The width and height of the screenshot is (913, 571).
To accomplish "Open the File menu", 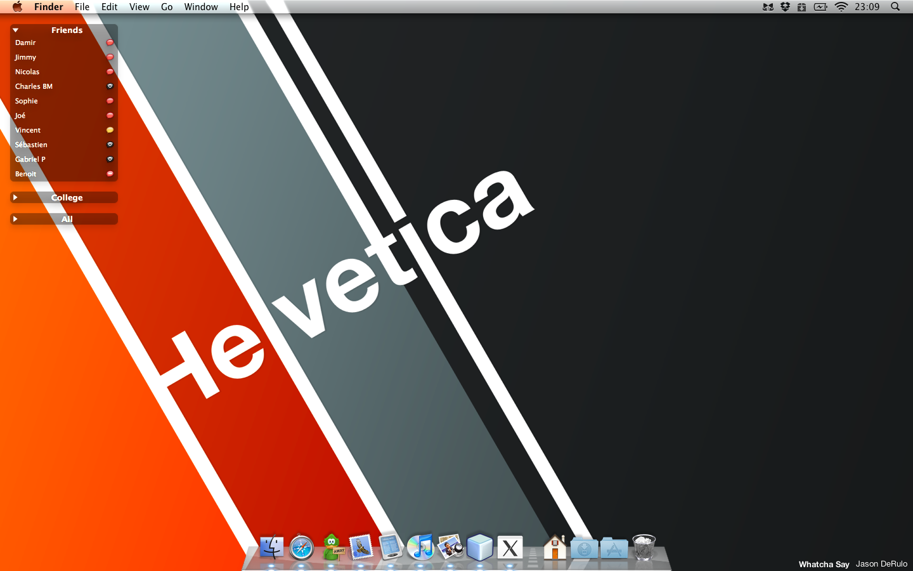I will point(82,6).
